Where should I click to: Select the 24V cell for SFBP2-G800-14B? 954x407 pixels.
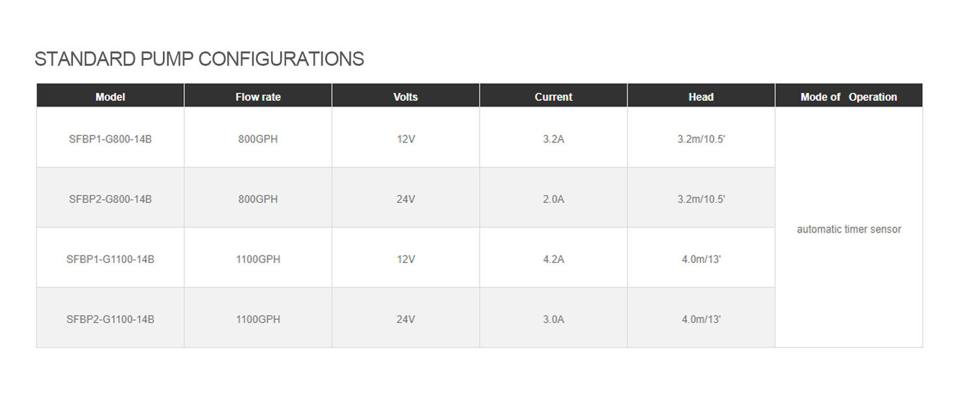(405, 199)
